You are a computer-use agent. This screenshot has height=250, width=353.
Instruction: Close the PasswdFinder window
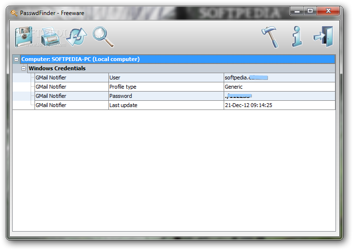pos(328,11)
